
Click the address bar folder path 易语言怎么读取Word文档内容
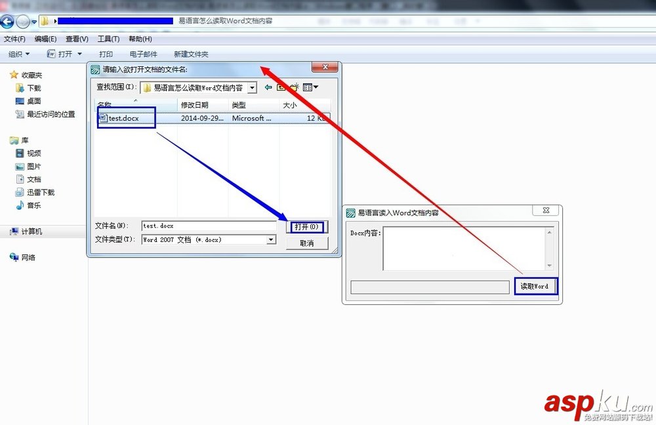coord(226,21)
